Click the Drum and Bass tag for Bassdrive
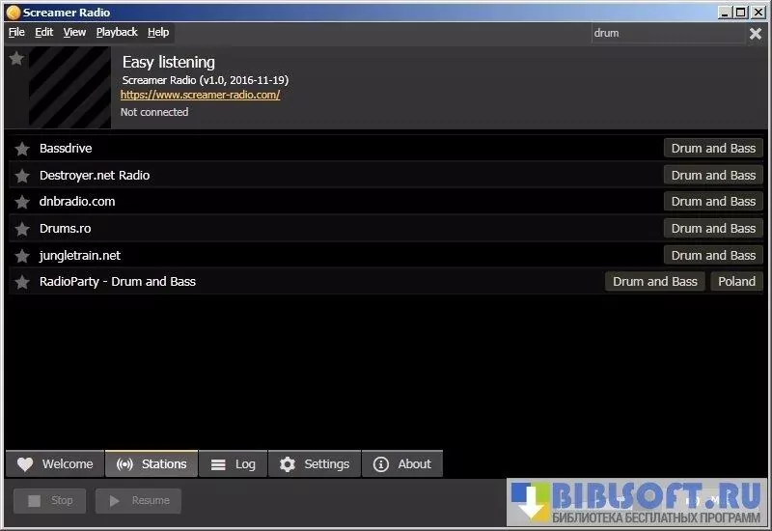This screenshot has width=772, height=531. [x=713, y=149]
